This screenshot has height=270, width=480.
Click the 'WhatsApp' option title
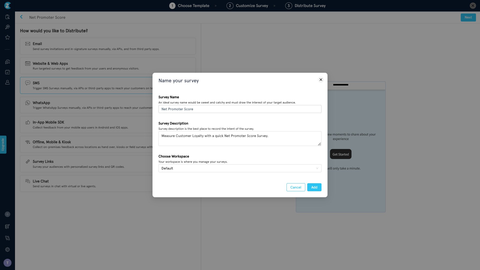pos(41,103)
